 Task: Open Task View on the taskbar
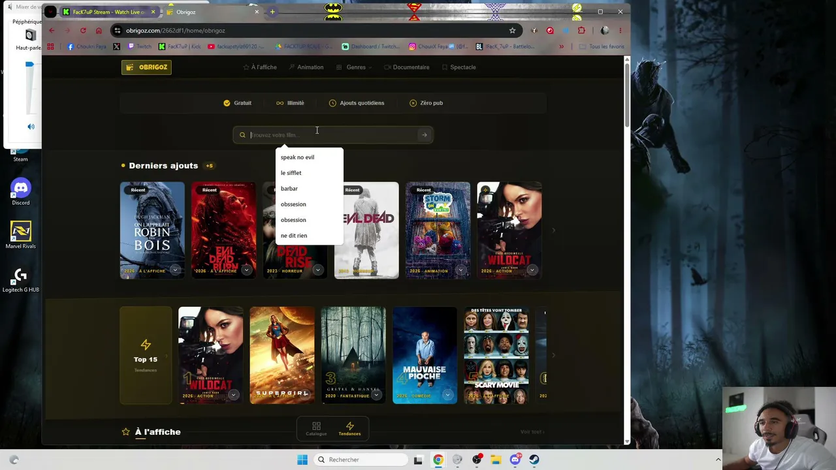tap(418, 460)
